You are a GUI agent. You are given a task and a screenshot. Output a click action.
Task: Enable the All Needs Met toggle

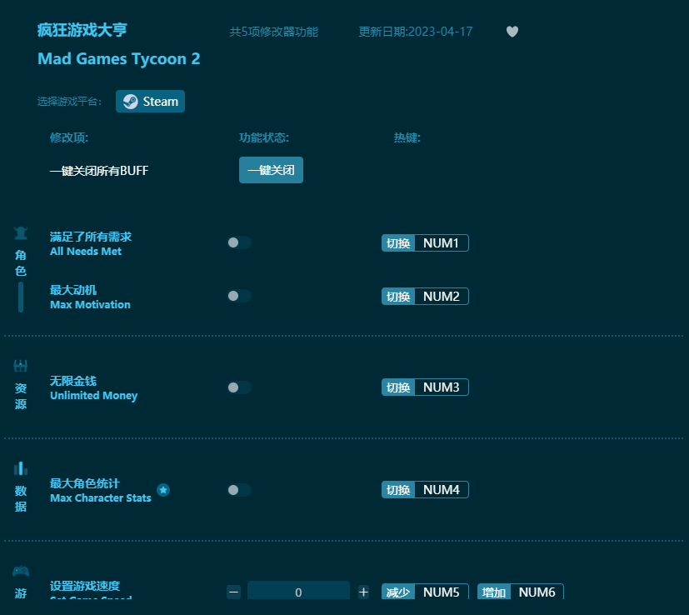tap(239, 242)
